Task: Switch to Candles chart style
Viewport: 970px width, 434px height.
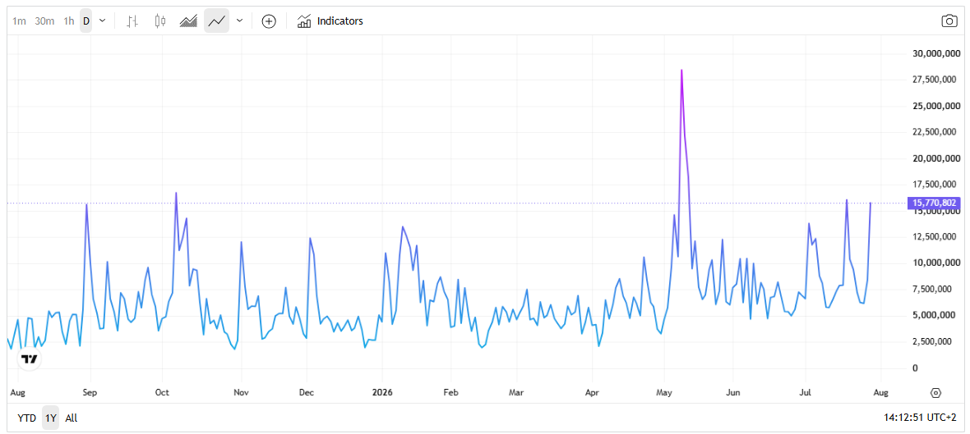Action: (x=160, y=21)
